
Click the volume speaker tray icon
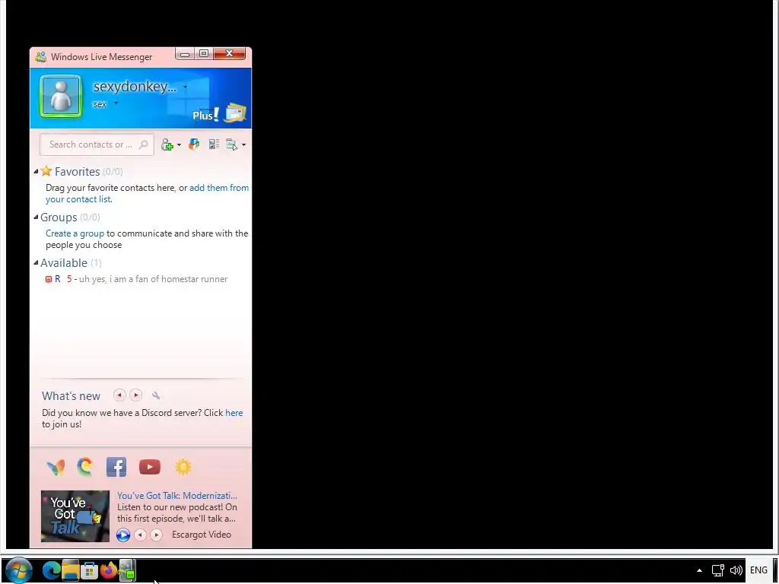[736, 570]
